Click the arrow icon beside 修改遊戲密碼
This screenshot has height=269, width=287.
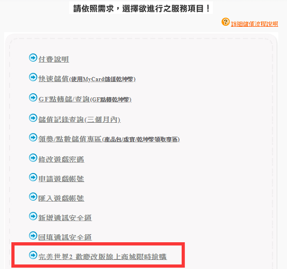click(33, 158)
